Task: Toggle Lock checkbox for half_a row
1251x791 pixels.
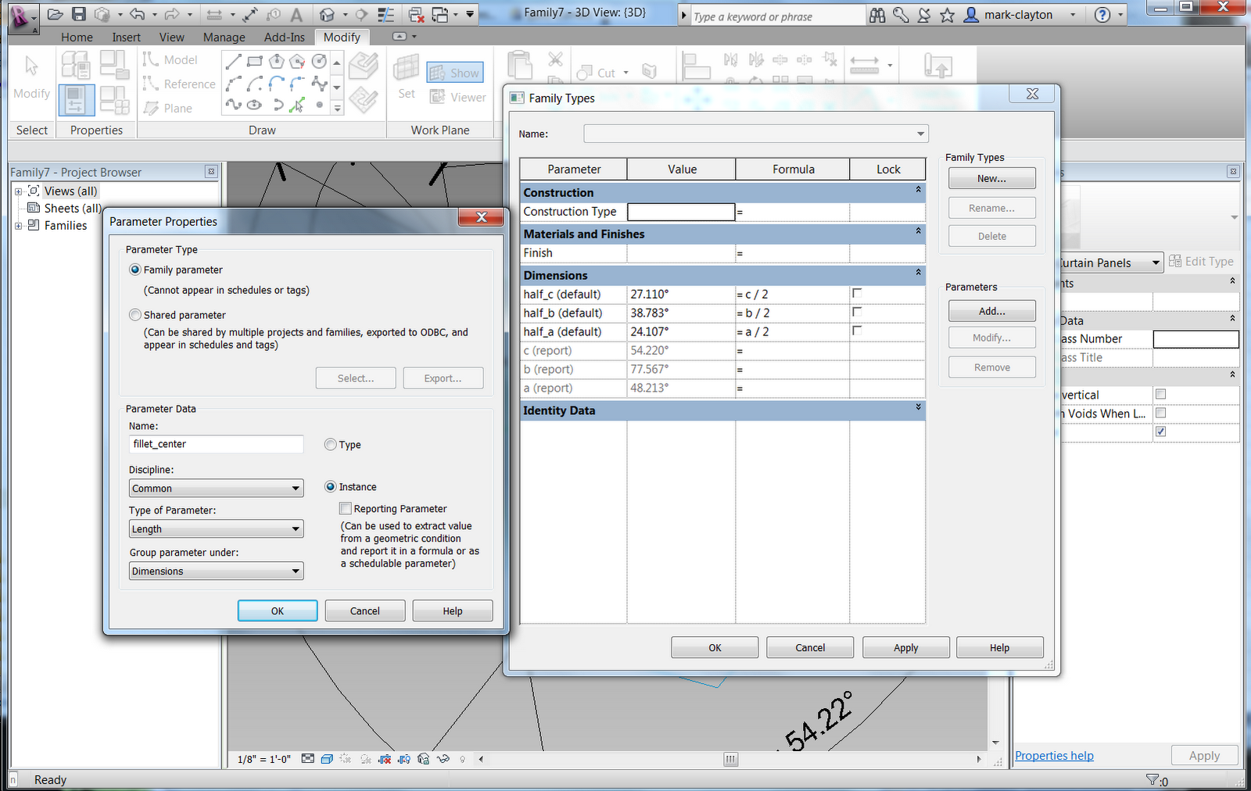Action: click(857, 331)
